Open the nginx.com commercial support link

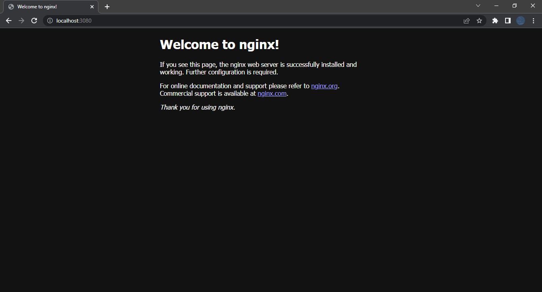[272, 94]
